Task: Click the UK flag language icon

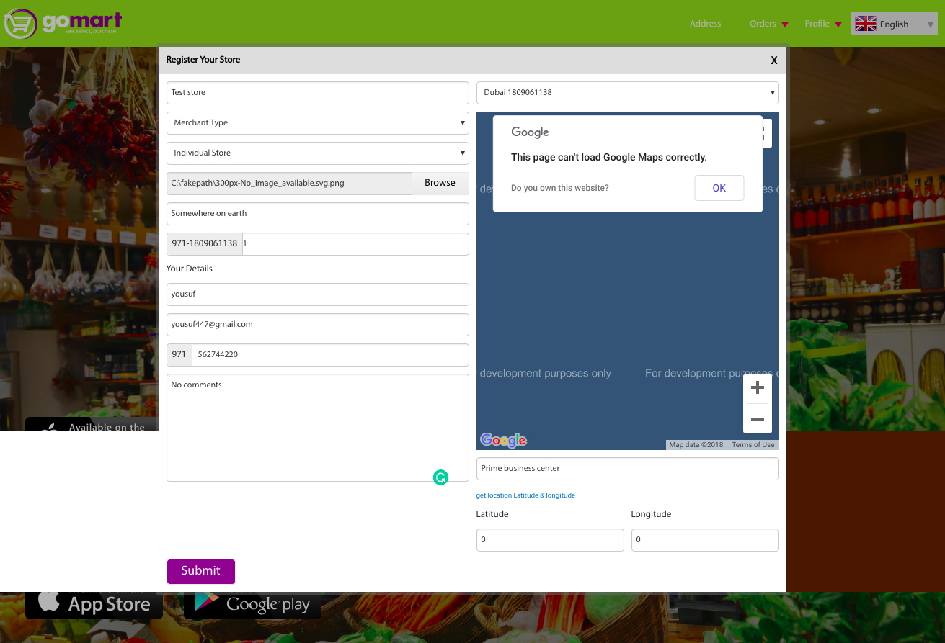Action: (865, 24)
